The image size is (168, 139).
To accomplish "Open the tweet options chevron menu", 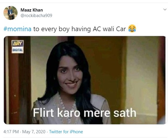I will tap(165, 10).
